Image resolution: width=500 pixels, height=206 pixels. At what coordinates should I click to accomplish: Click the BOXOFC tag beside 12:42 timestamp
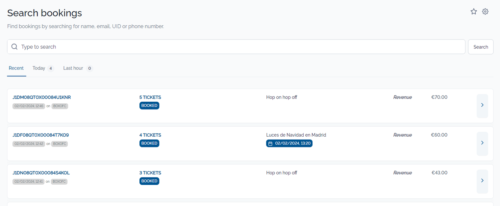(60, 144)
